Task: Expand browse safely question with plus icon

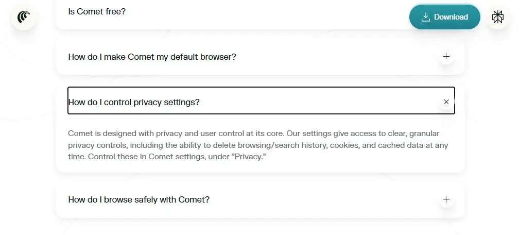Action: [446, 199]
